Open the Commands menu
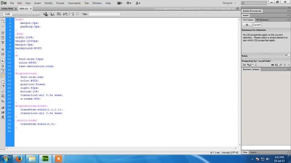This screenshot has width=291, height=163. point(74,3)
